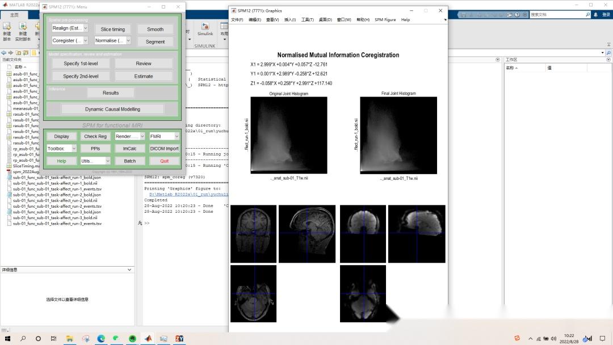Open the 文件(F) menu in Graphics window
This screenshot has height=345, width=613.
[x=237, y=20]
